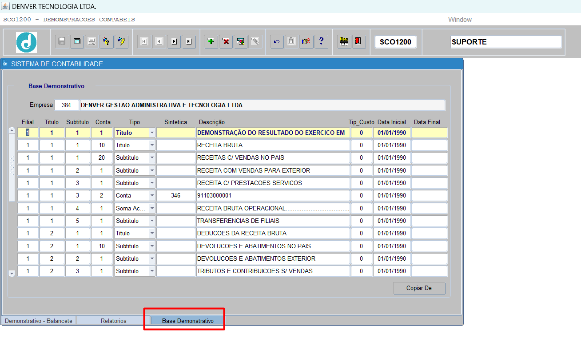Click the scrollbar down arrow

(x=12, y=273)
